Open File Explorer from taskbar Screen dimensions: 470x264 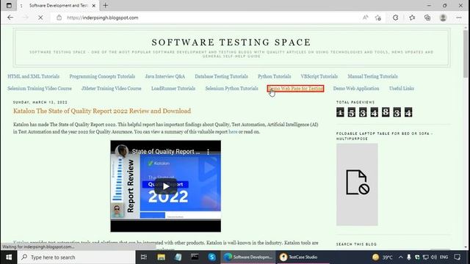[x=162, y=257]
